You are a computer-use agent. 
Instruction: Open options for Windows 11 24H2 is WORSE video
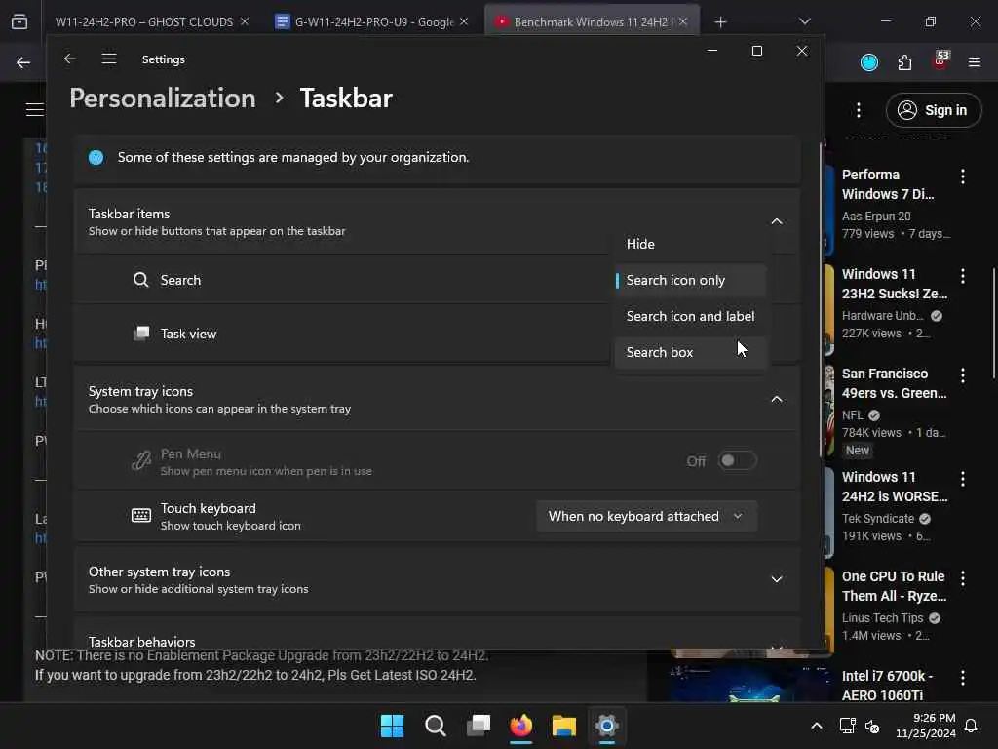(x=963, y=478)
